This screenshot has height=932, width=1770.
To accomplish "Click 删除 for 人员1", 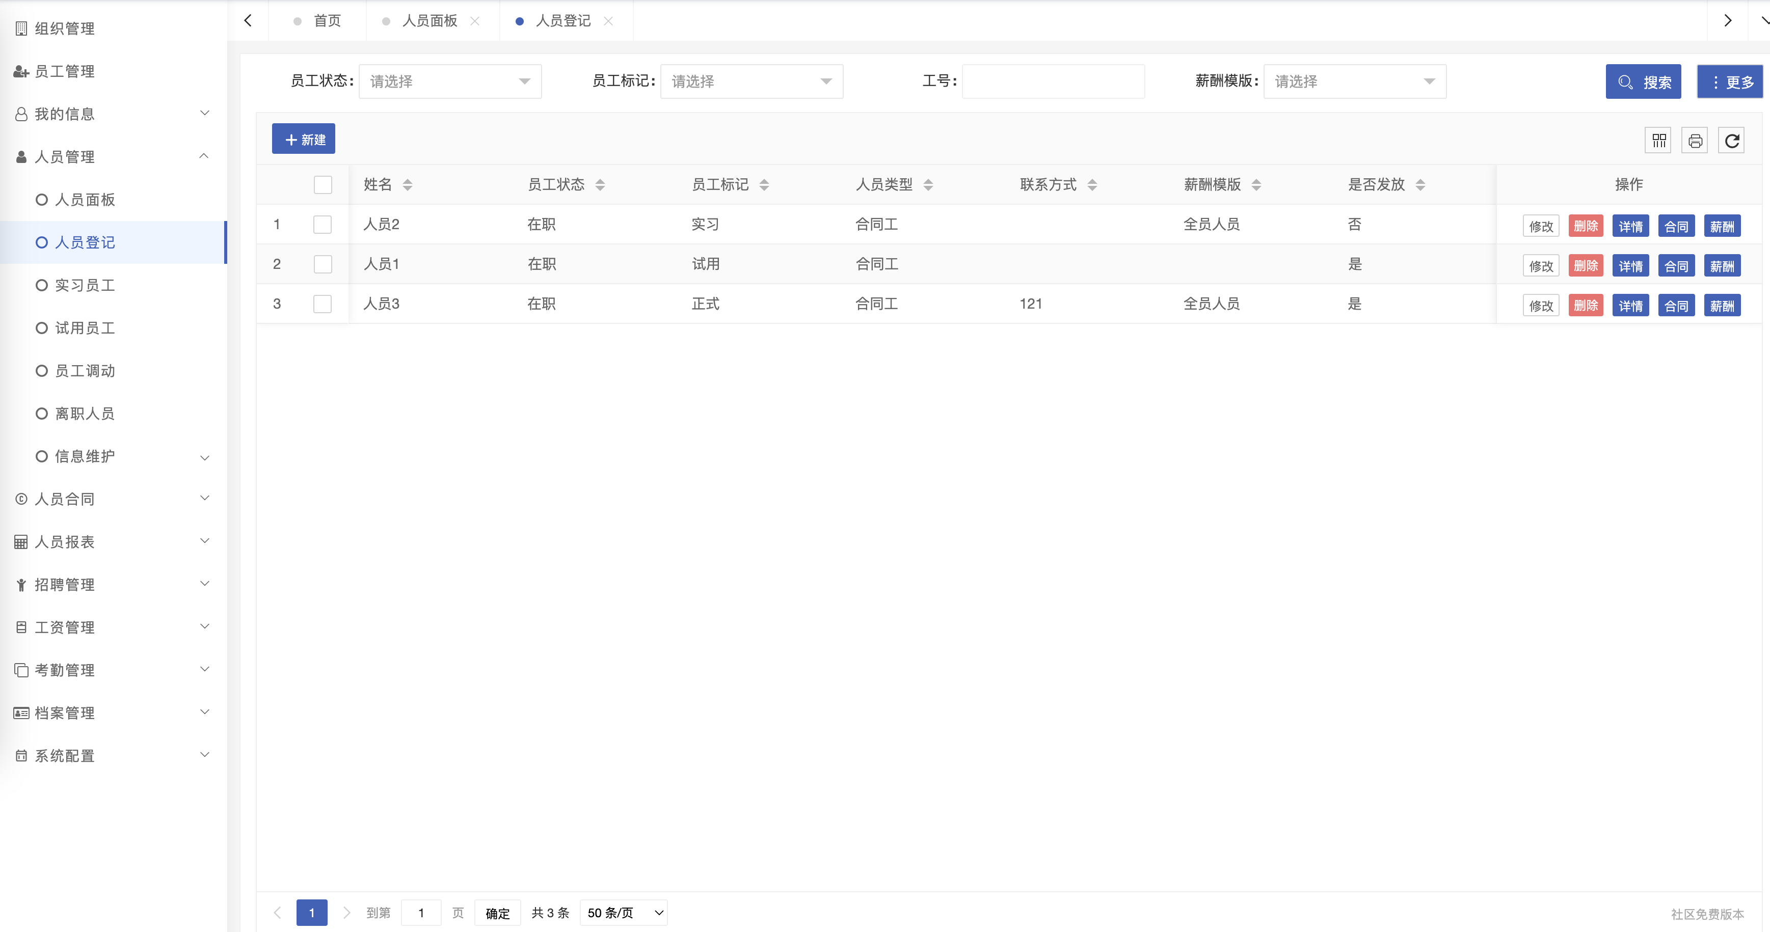I will point(1586,266).
